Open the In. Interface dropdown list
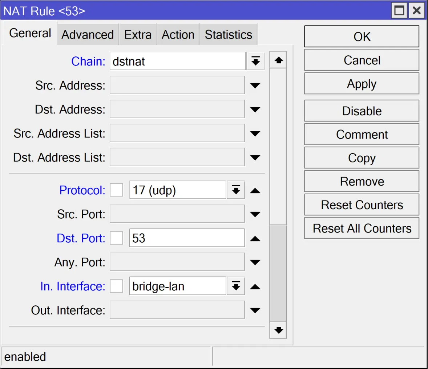Screen dimensions: 428x369 236,286
